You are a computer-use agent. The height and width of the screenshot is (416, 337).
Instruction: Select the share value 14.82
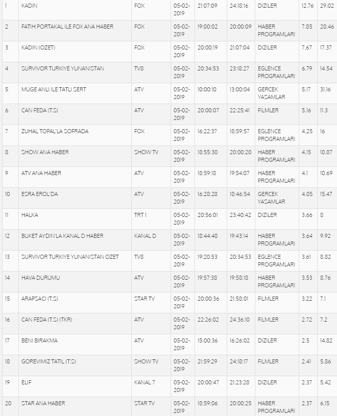[x=326, y=341]
